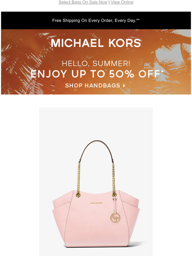Viewport: 192px width, 256px height.
Task: Click the right gold chain strap
Action: (114, 180)
